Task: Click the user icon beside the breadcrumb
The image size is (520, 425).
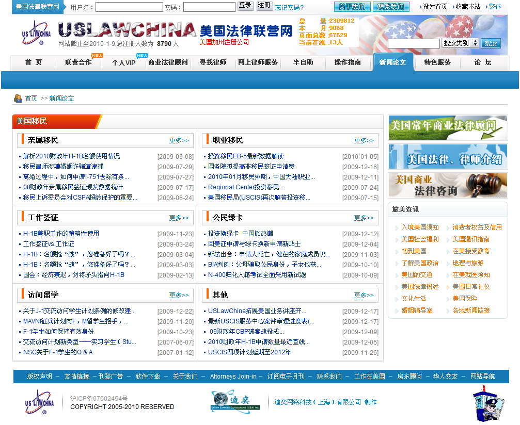Action: pyautogui.click(x=18, y=99)
